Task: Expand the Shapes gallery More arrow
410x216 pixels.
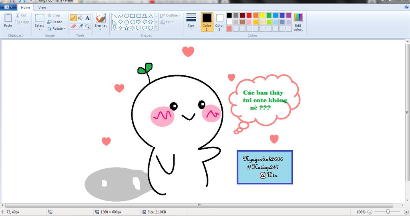Action: pyautogui.click(x=157, y=28)
